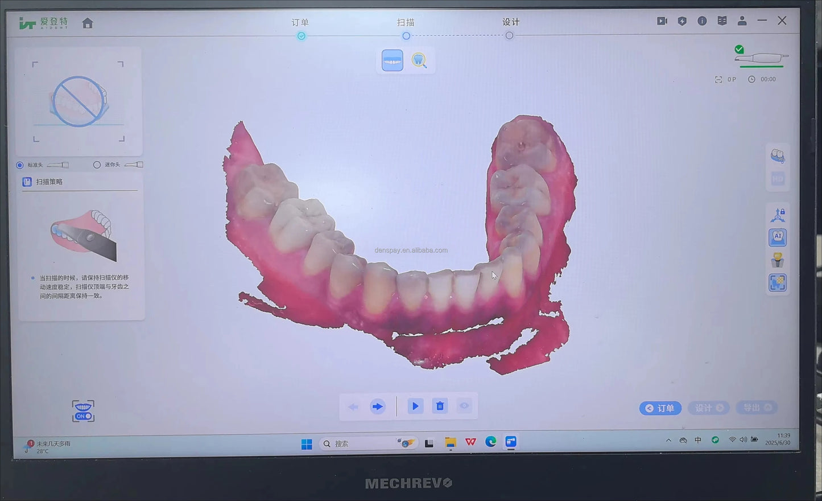The image size is (822, 501).
Task: Open the tooth magnifier inspection tool
Action: coord(420,60)
